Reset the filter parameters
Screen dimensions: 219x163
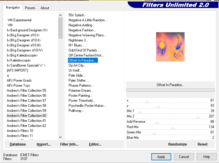[202, 144]
